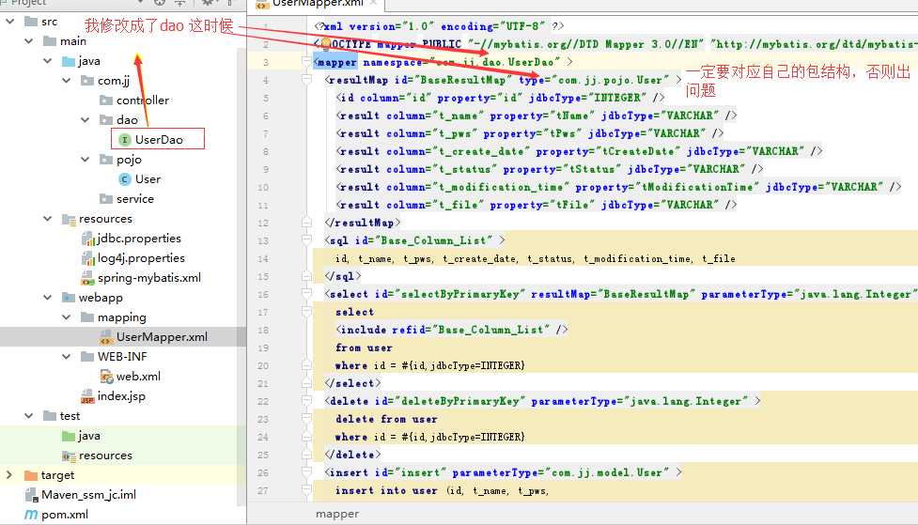Click the intention light bulb on line 2
The height and width of the screenshot is (525, 918).
tap(325, 43)
